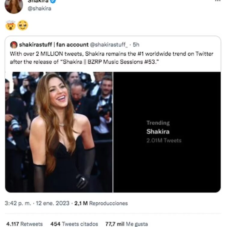This screenshot has height=227, width=227.
Task: Click Shakira's profile avatar
Action: (x=14, y=5)
